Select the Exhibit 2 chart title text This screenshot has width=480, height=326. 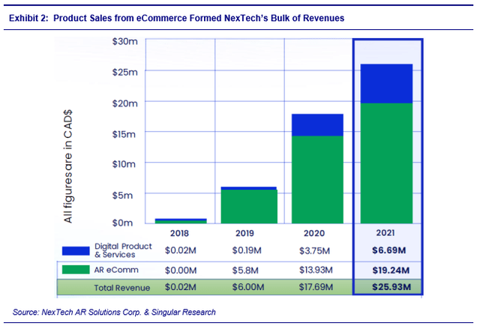point(177,18)
